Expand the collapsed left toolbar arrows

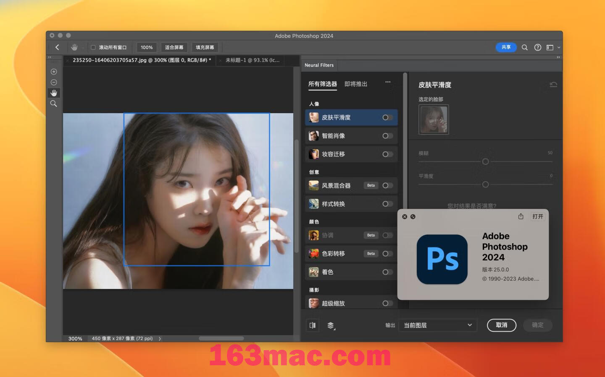tap(50, 57)
